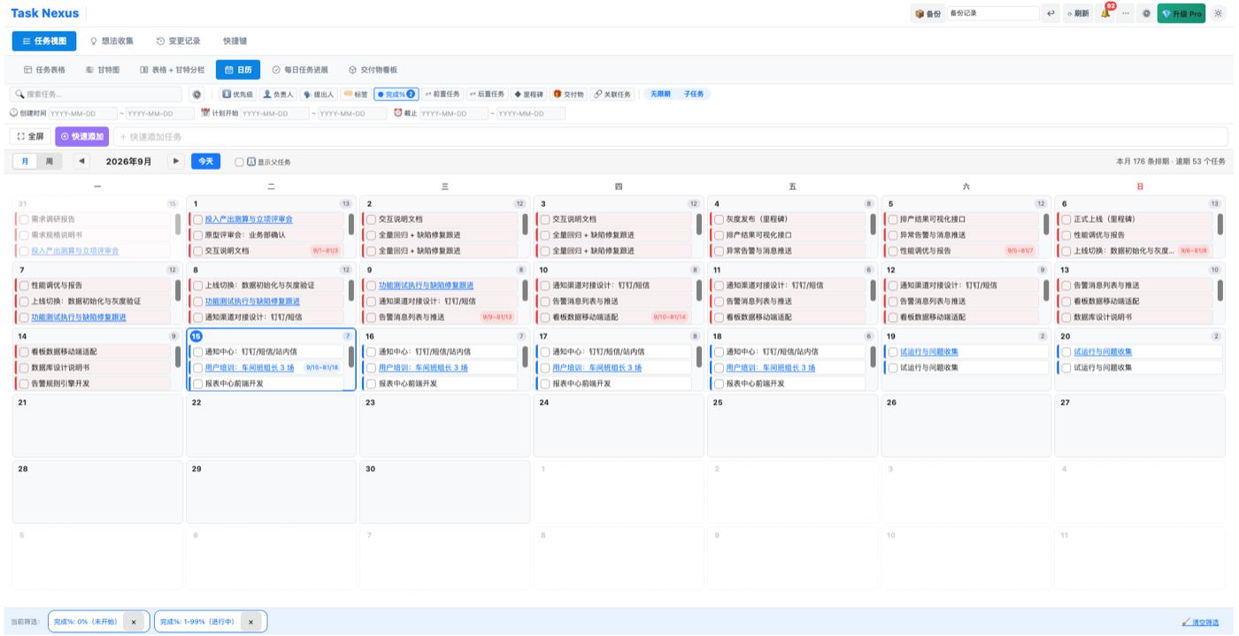Open the 优先级 filter dropdown
1239x636 pixels.
[x=237, y=94]
